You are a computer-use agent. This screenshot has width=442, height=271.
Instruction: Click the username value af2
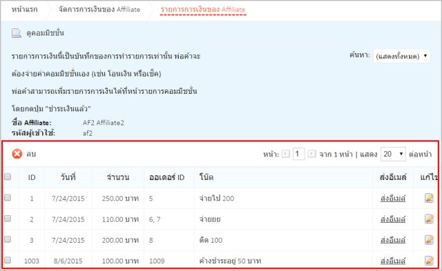coord(88,133)
